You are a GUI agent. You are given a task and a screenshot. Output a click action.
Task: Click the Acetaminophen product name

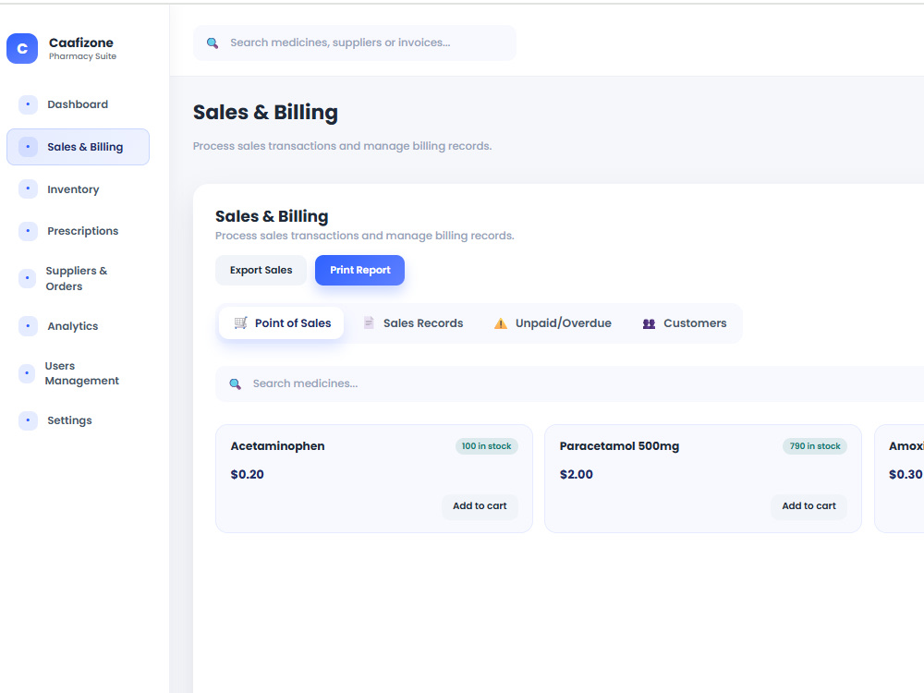(277, 446)
